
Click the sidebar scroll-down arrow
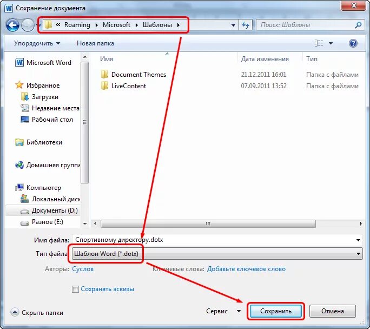click(85, 223)
